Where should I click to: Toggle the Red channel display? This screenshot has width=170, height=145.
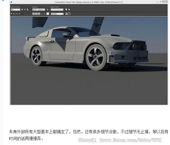(x=34, y=14)
